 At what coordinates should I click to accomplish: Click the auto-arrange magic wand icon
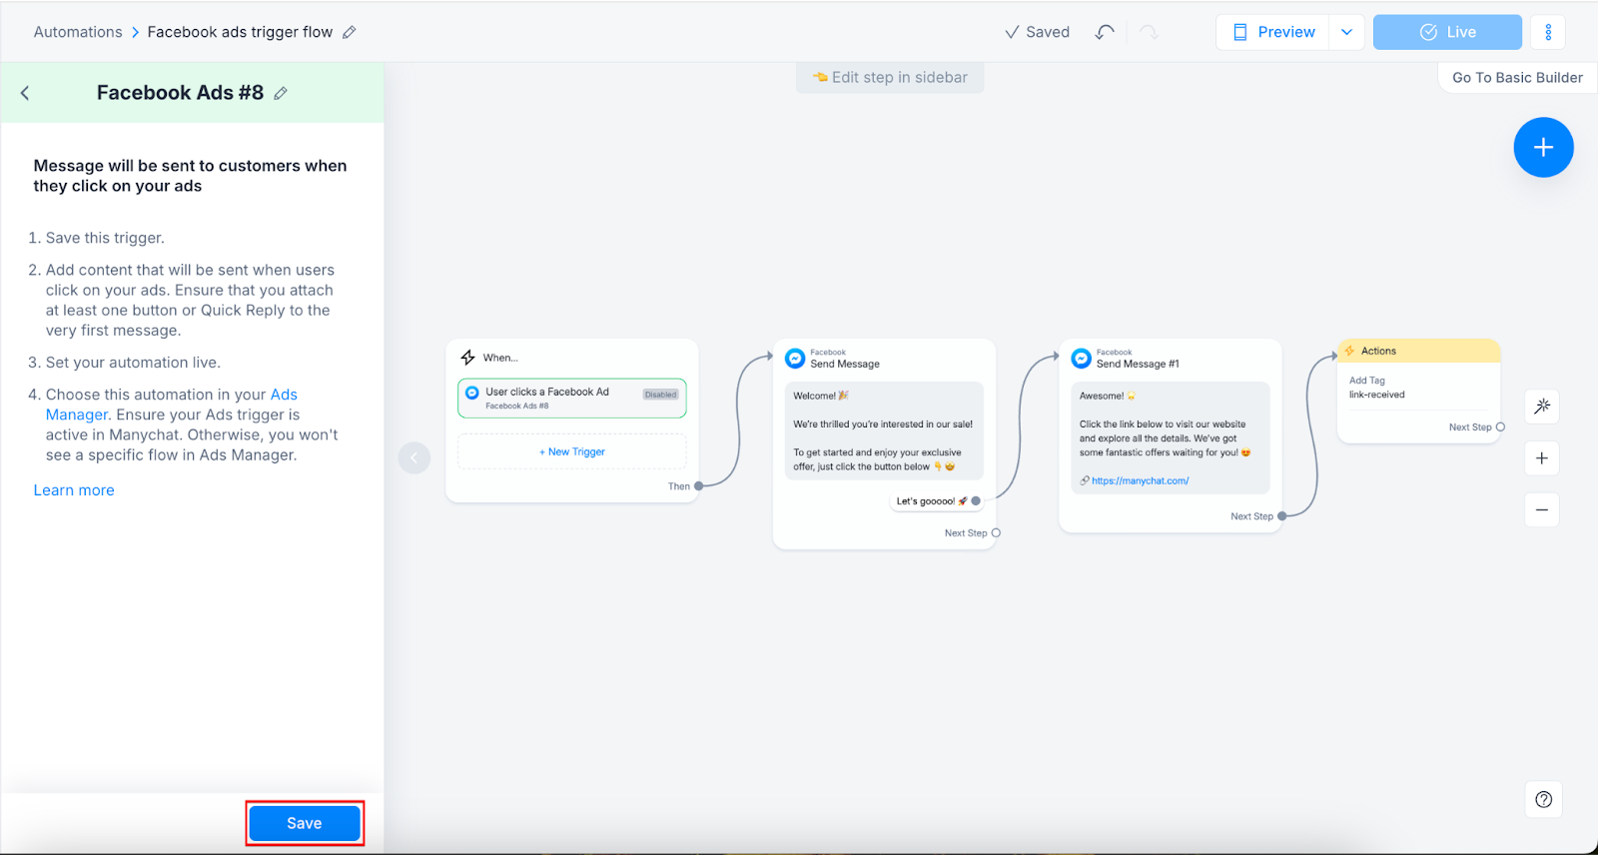point(1542,406)
